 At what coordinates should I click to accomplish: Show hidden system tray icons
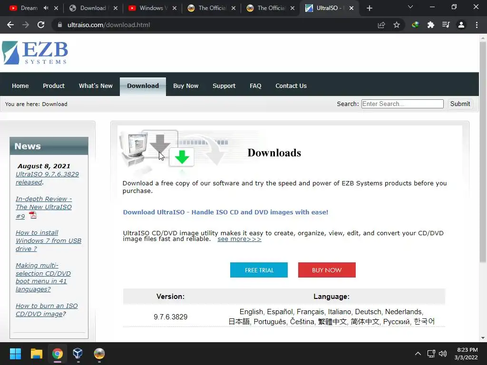(418, 354)
